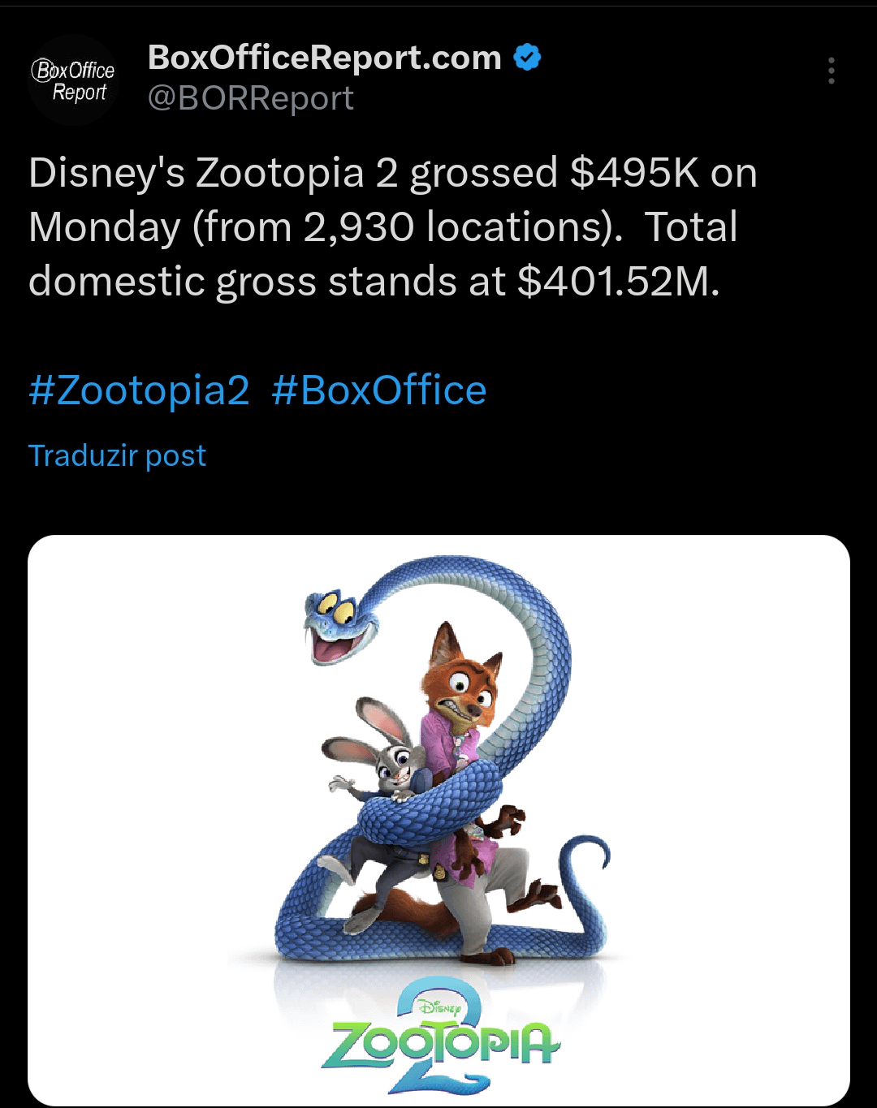Click the Box Office Report profile avatar
Image resolution: width=877 pixels, height=1108 pixels.
(x=73, y=80)
